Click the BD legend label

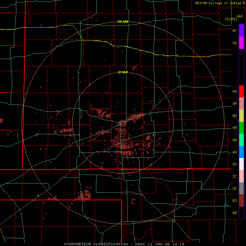pyautogui.click(x=235, y=116)
